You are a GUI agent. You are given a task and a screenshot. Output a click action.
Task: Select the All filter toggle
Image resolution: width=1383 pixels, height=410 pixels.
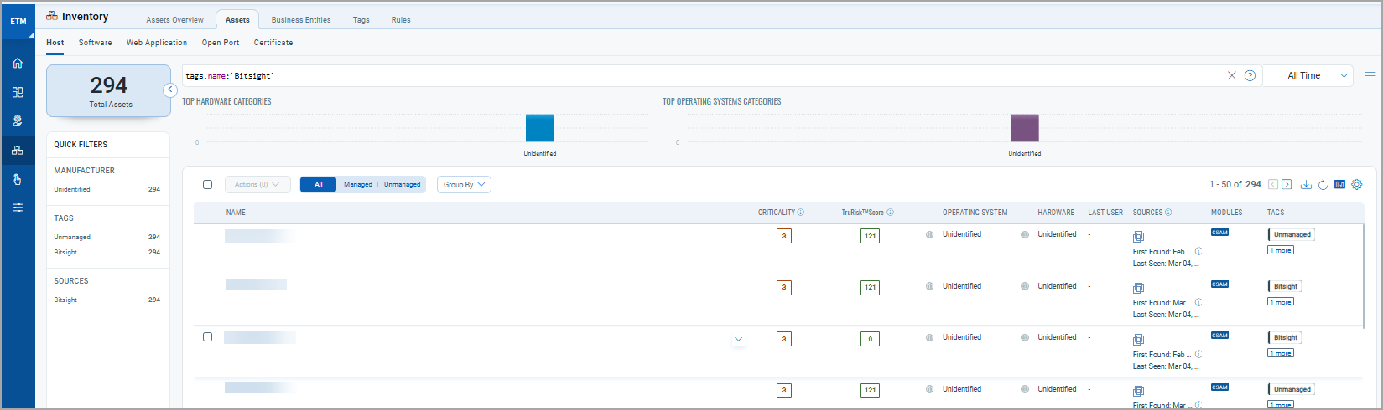[318, 184]
